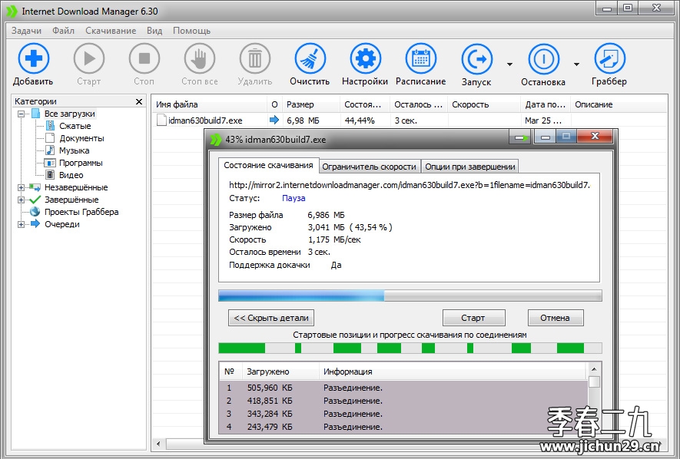This screenshot has width=680, height=459.
Task: Close the Категории panel
Action: click(139, 101)
